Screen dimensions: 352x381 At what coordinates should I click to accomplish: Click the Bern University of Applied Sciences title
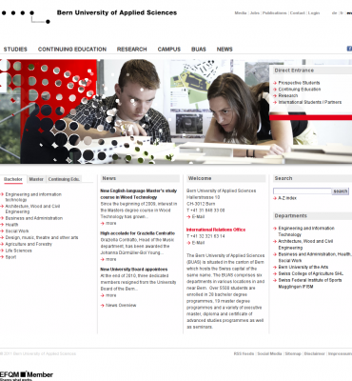click(117, 13)
